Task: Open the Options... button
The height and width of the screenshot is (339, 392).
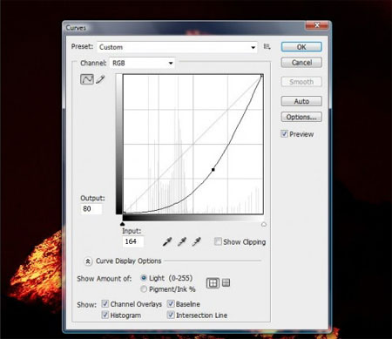Action: pyautogui.click(x=301, y=117)
